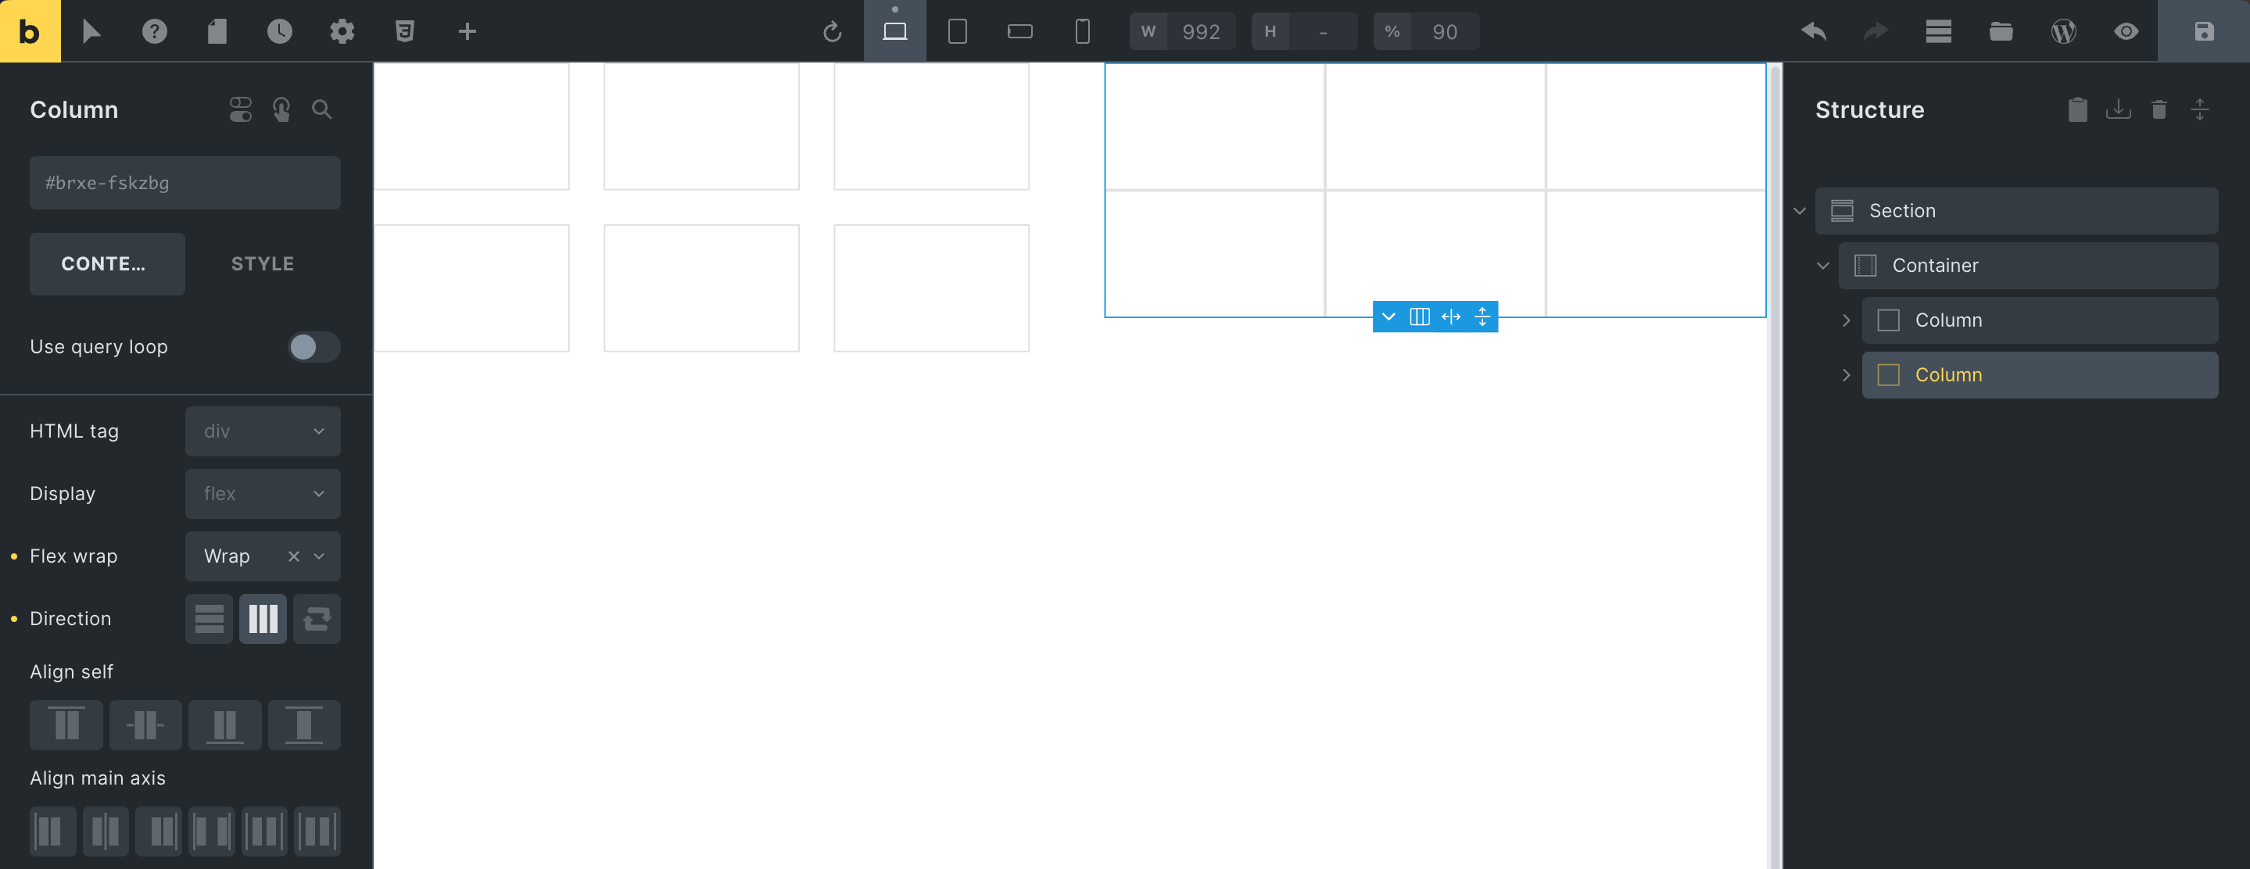Set Align main axis to space evenly
The width and height of the screenshot is (2250, 869).
(317, 831)
